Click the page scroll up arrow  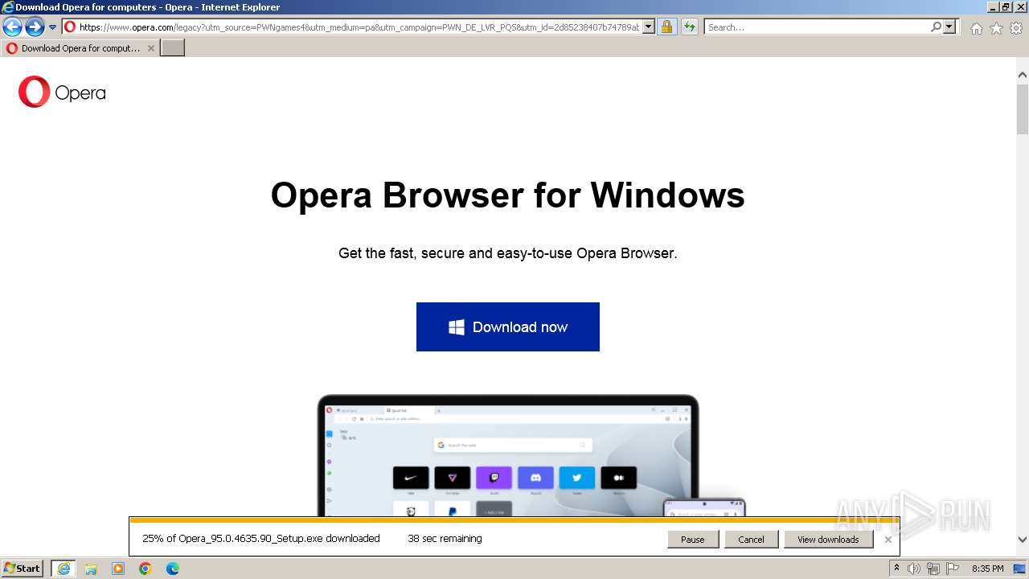[x=1023, y=76]
